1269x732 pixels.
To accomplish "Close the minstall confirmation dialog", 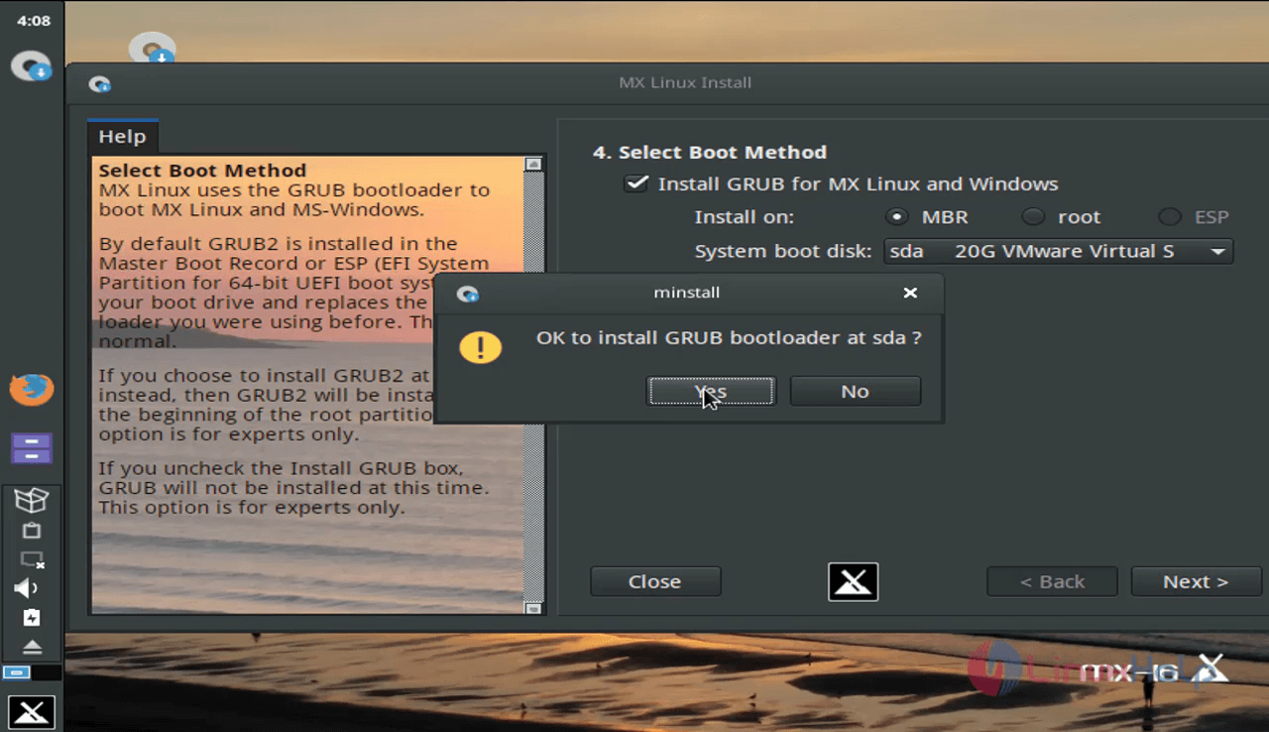I will pos(910,293).
